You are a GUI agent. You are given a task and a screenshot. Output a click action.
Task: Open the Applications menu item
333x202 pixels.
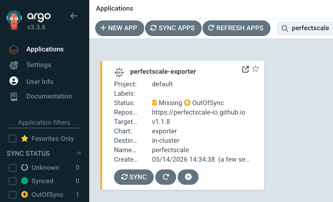point(45,49)
